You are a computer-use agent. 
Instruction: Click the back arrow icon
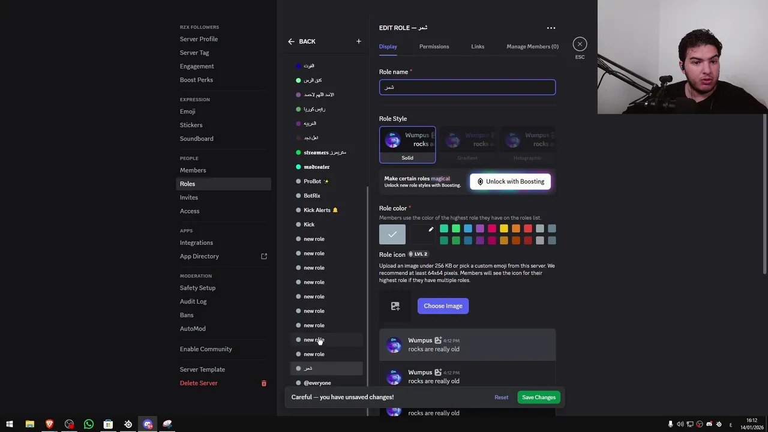coord(291,41)
